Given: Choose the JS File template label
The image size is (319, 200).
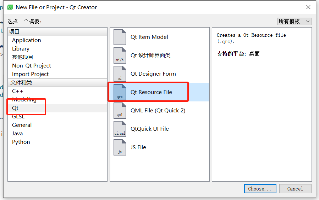Looking at the screenshot, I should (138, 147).
